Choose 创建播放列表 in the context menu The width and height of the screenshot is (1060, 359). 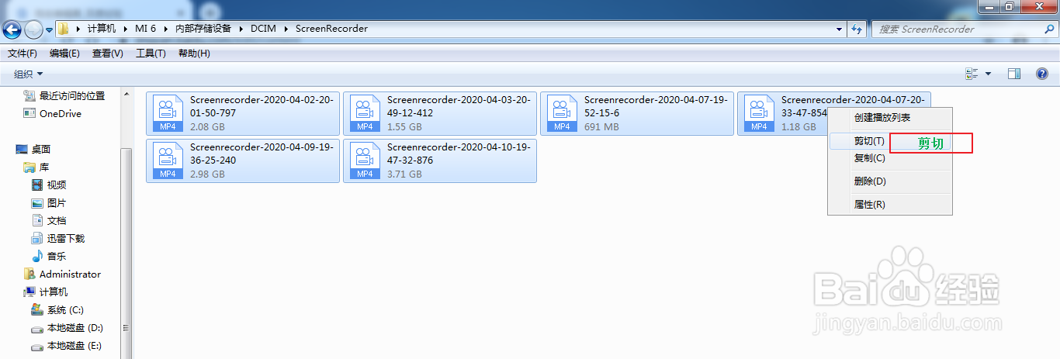[890, 118]
